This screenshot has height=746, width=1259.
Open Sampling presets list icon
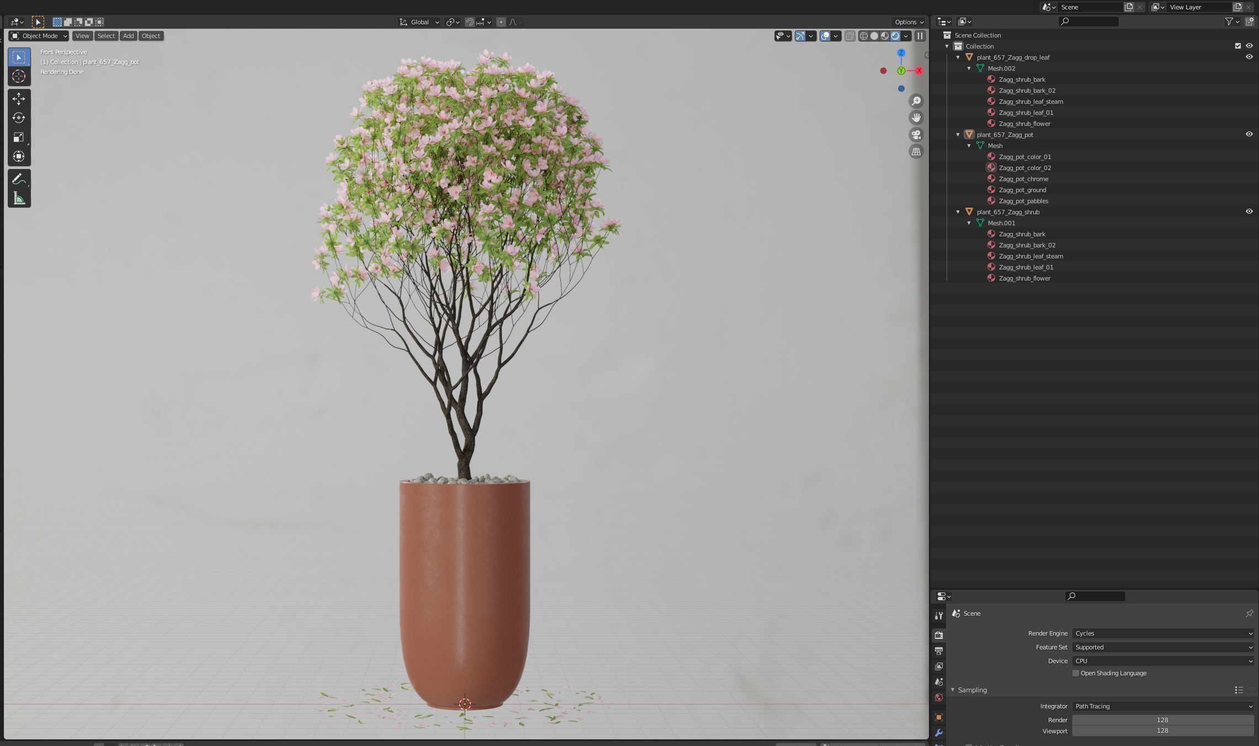pyautogui.click(x=1239, y=690)
